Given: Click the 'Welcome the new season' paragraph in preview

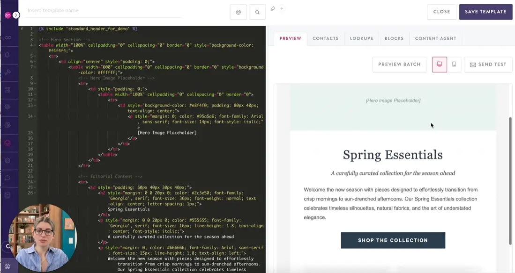Looking at the screenshot, I should [390, 203].
